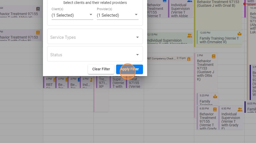Click book icon on 6:30 PM Behavior Treatment
Screen dimensions: 256x143
coord(215,109)
